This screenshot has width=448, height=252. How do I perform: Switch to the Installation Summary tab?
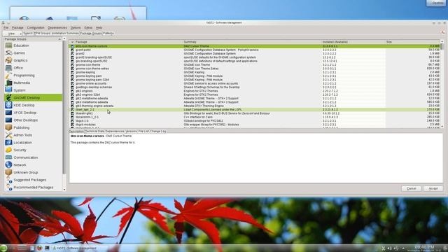pyautogui.click(x=65, y=34)
